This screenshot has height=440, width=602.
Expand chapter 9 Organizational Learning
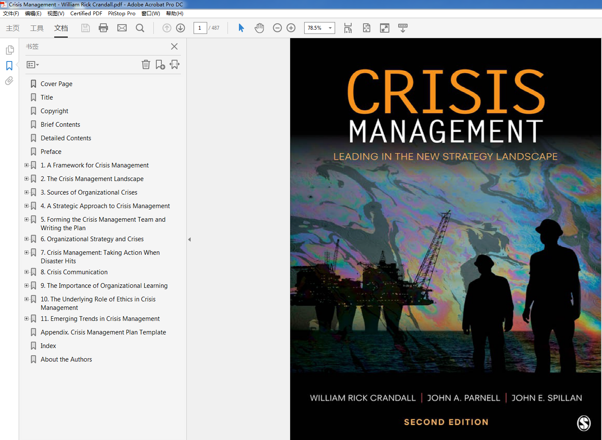26,286
